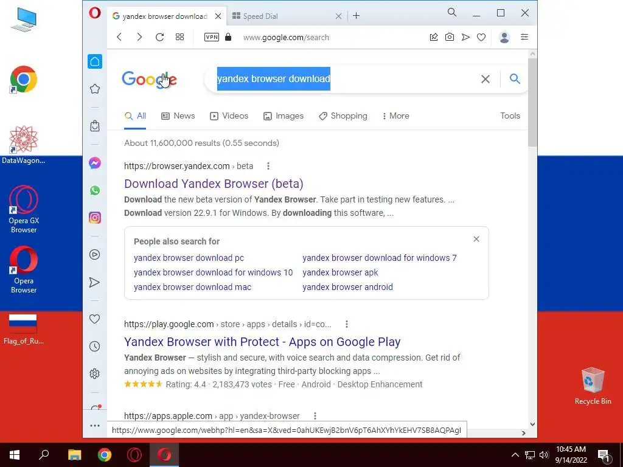Open sidebar History clock icon
The image size is (623, 467).
pos(94,346)
